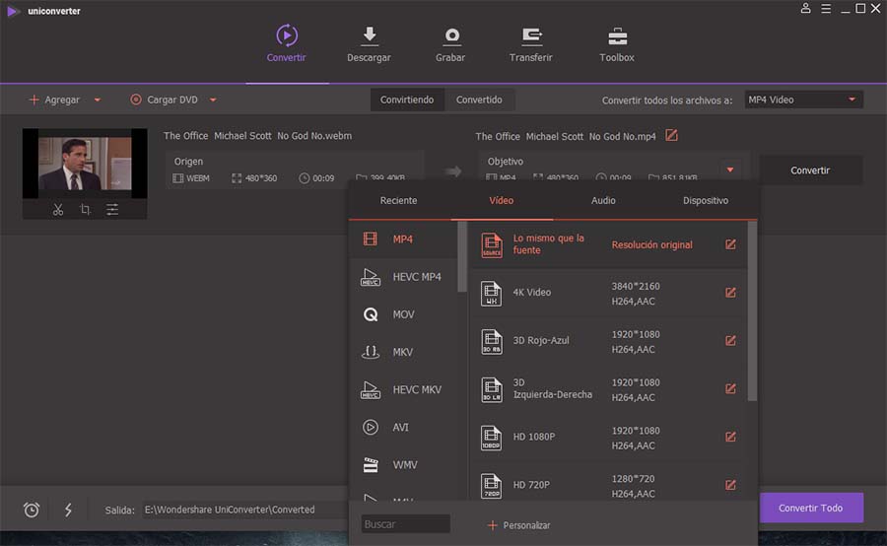Expand the Agregar dropdown arrow
Viewport: 887px width, 546px height.
[98, 101]
